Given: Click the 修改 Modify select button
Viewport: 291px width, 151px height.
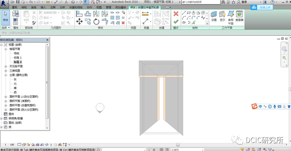Looking at the screenshot, I should click(5, 18).
